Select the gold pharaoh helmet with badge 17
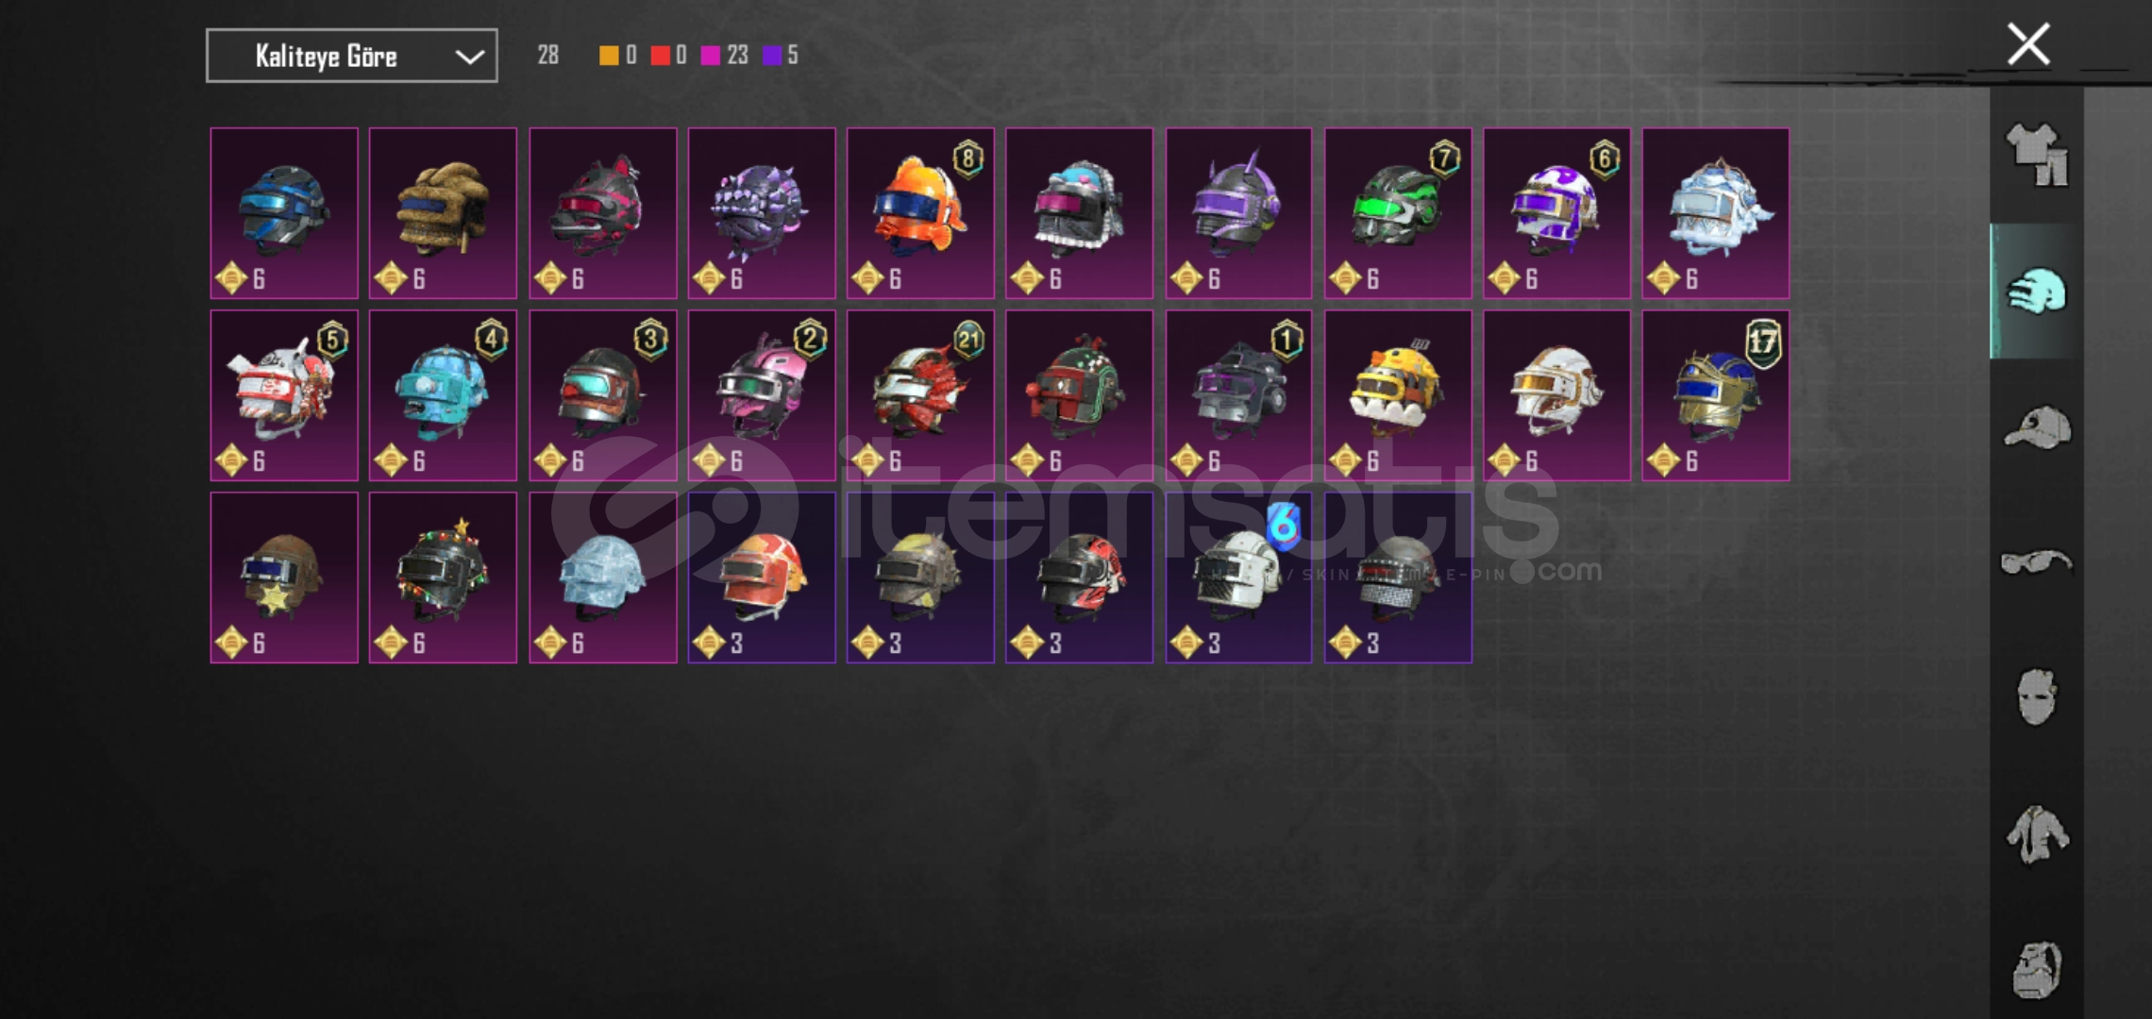This screenshot has width=2152, height=1019. click(x=1716, y=395)
